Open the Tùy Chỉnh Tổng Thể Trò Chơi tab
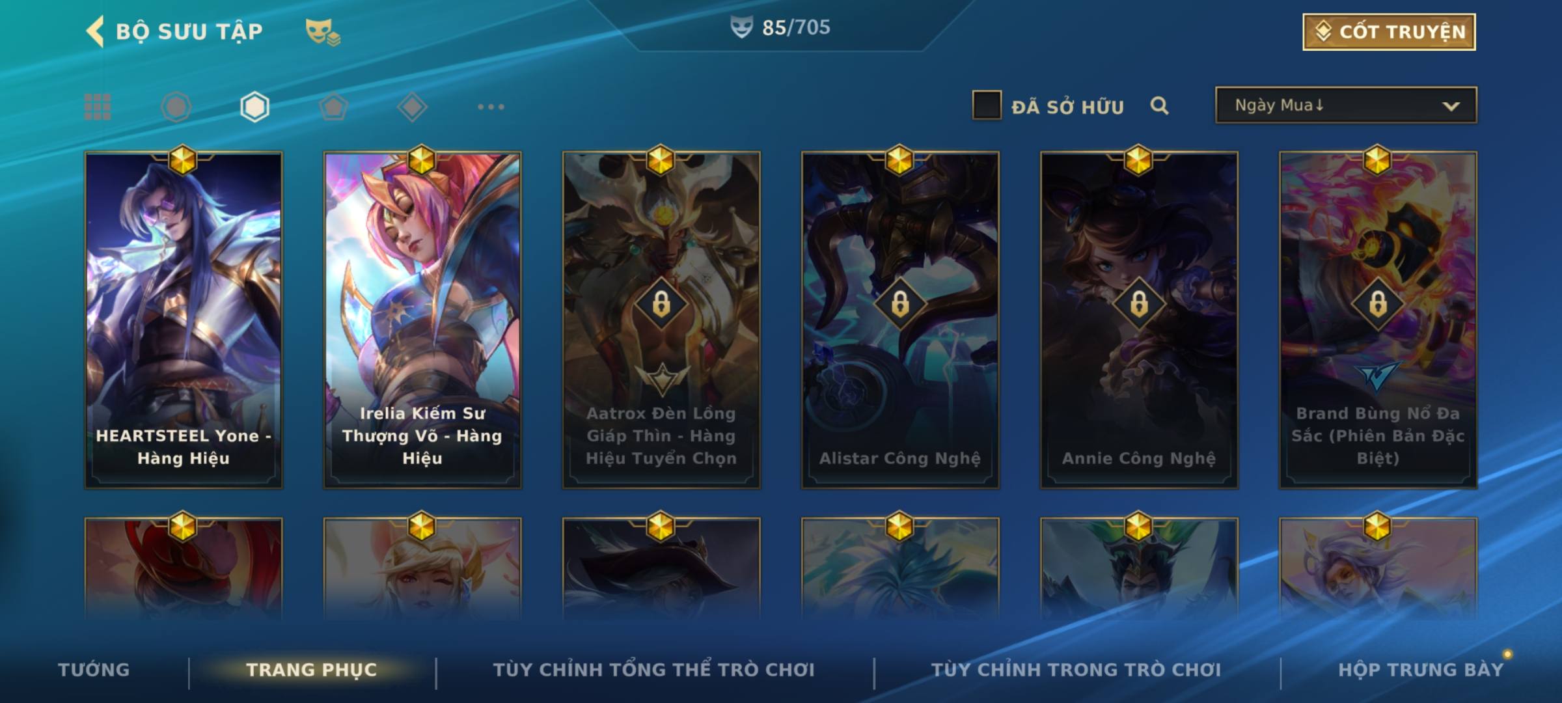Image resolution: width=1562 pixels, height=703 pixels. coord(654,670)
